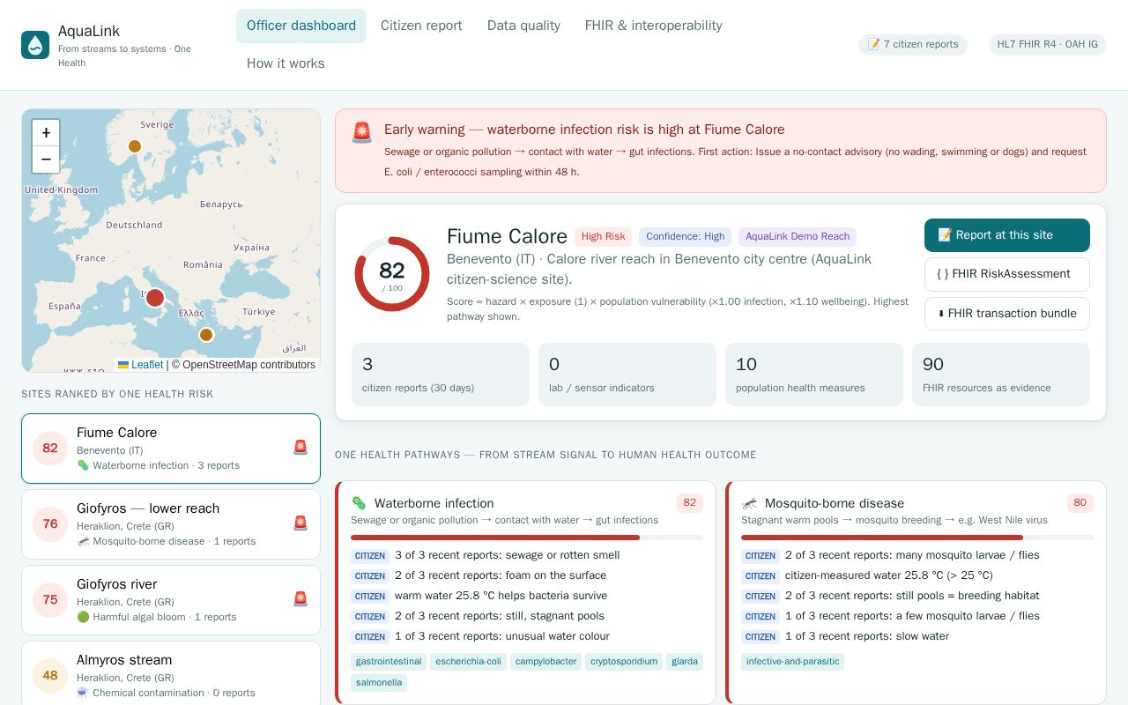Open the FHIR RiskAssessment JSON
This screenshot has height=705, width=1128.
(x=1007, y=274)
